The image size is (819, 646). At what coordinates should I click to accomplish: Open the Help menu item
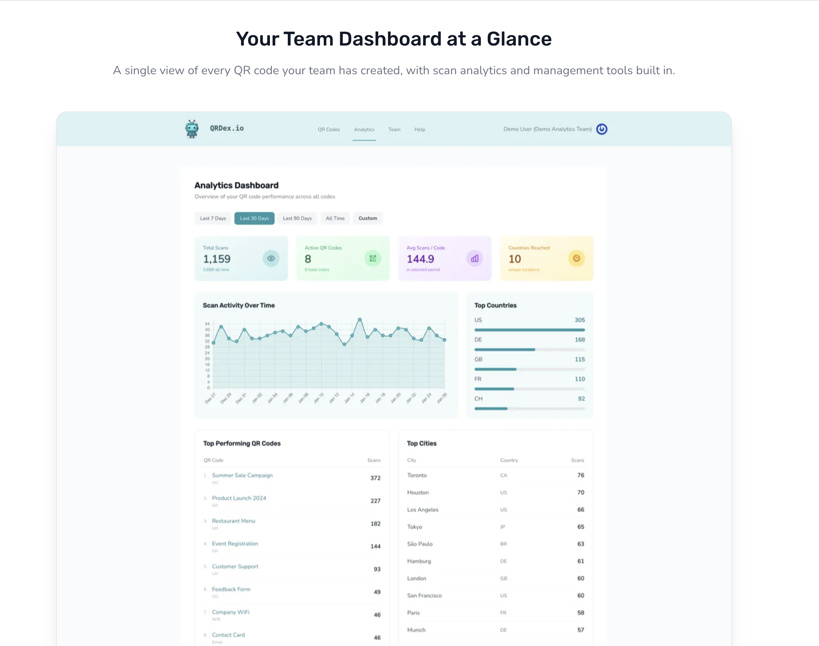(x=419, y=129)
